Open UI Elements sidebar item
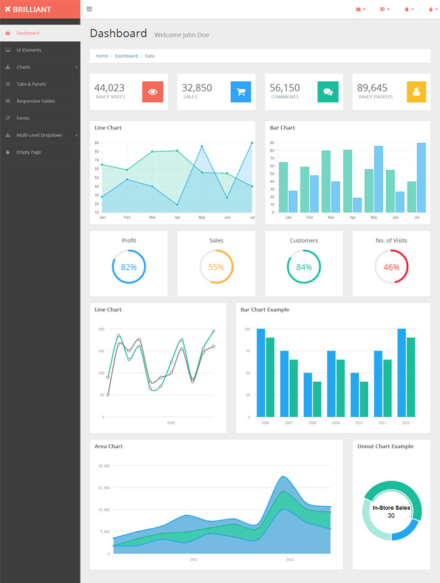440x583 pixels. 40,50
